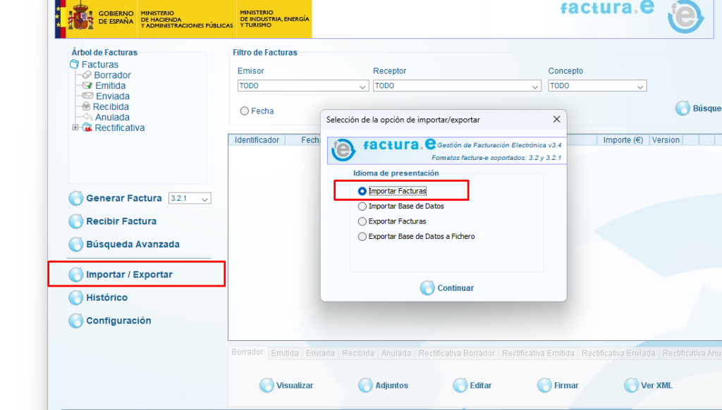Expand the Rectificativa tree node
Image resolution: width=722 pixels, height=410 pixels.
pos(75,128)
